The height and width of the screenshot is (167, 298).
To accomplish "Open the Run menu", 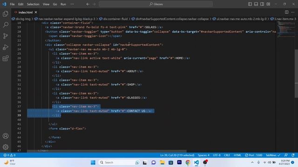I will point(63,4).
